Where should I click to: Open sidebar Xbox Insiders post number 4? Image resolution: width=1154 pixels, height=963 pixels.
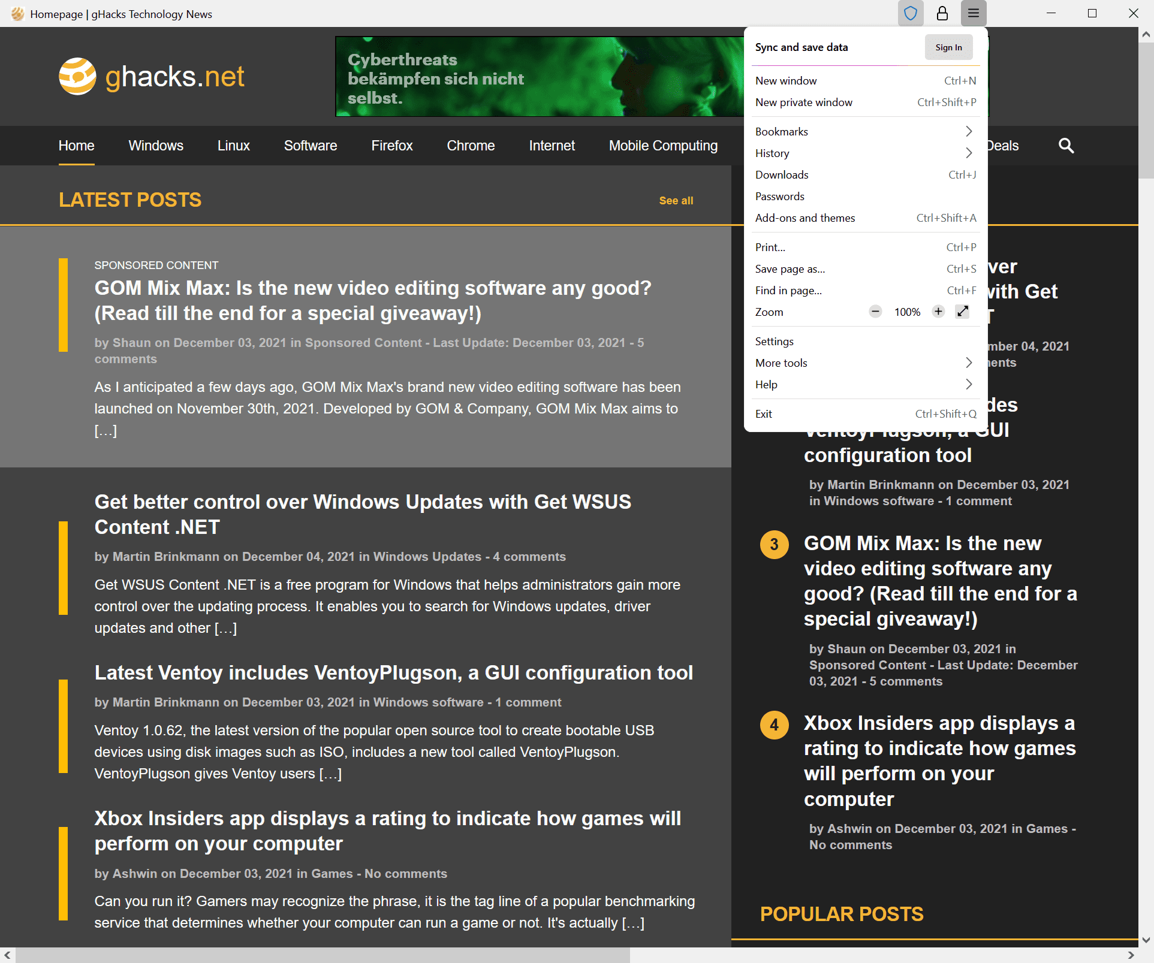tap(939, 761)
